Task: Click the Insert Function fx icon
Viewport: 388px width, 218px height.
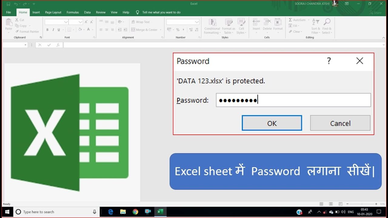Action: coord(58,45)
